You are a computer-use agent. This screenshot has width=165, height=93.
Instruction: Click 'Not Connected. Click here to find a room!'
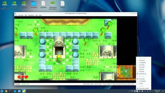[x=123, y=84]
